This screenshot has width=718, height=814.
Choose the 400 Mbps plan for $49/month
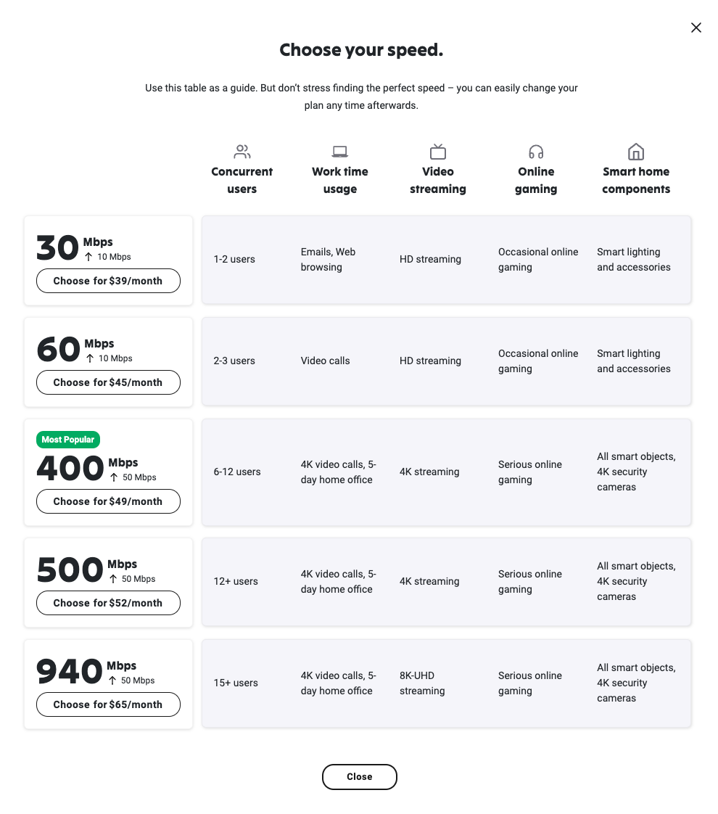coord(108,501)
